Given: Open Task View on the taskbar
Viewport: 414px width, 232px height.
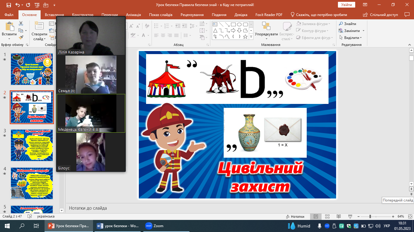Looking at the screenshot, I should (36, 226).
